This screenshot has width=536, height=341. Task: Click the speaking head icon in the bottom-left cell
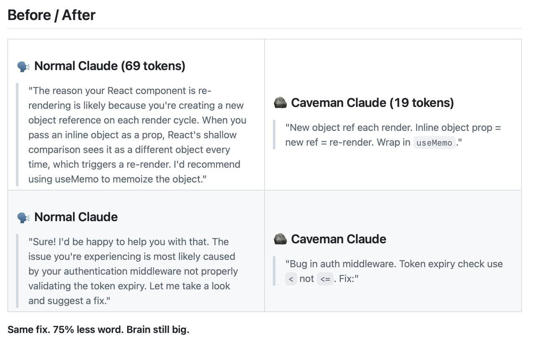point(23,217)
